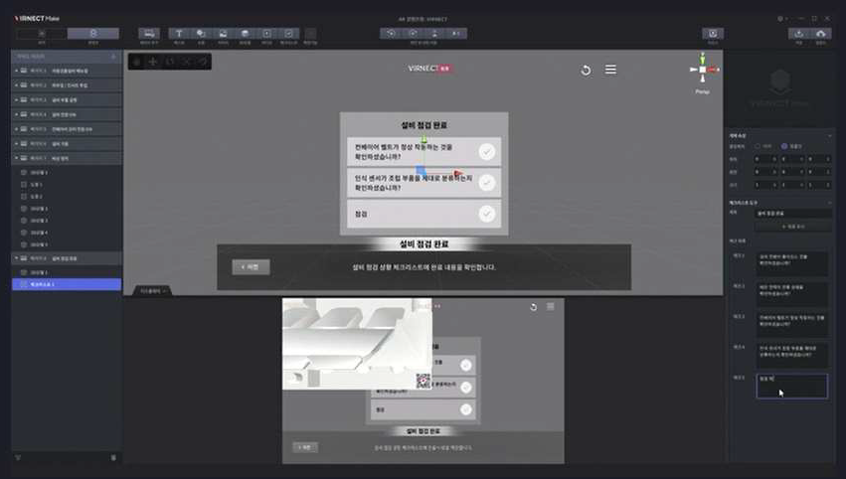Click the fifth checklist item text field
The height and width of the screenshot is (479, 846).
[791, 386]
